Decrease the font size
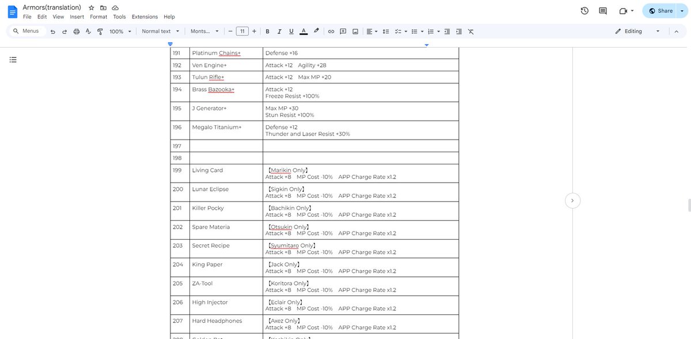Viewport: 691px width, 339px height. (x=230, y=32)
